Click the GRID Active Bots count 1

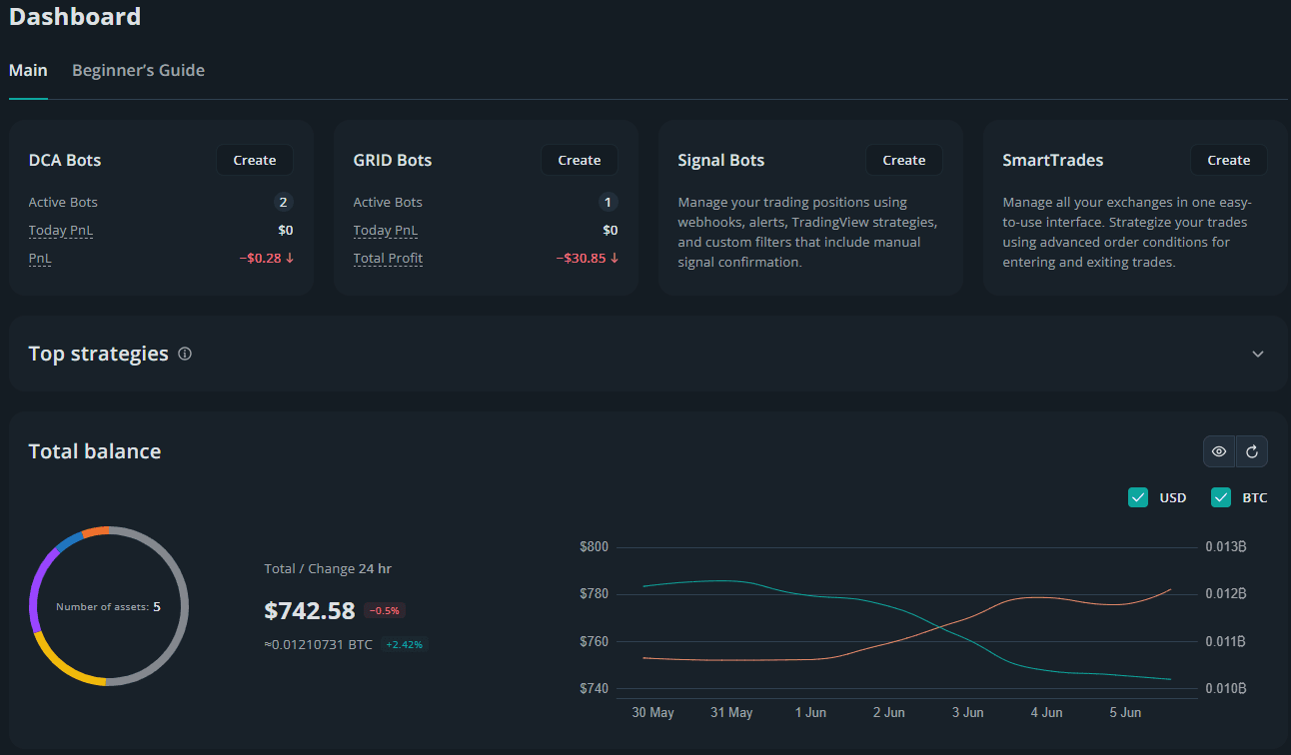(x=609, y=203)
